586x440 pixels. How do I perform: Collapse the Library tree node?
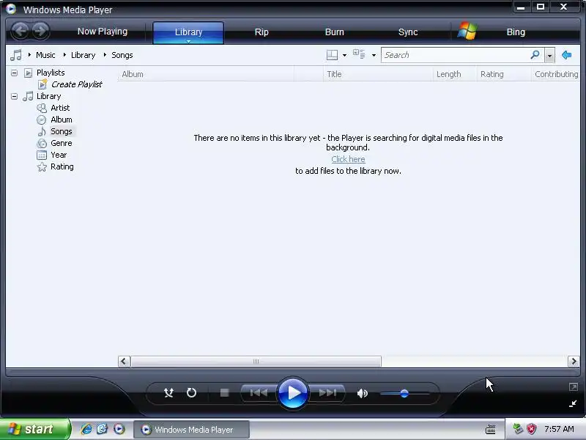(14, 97)
